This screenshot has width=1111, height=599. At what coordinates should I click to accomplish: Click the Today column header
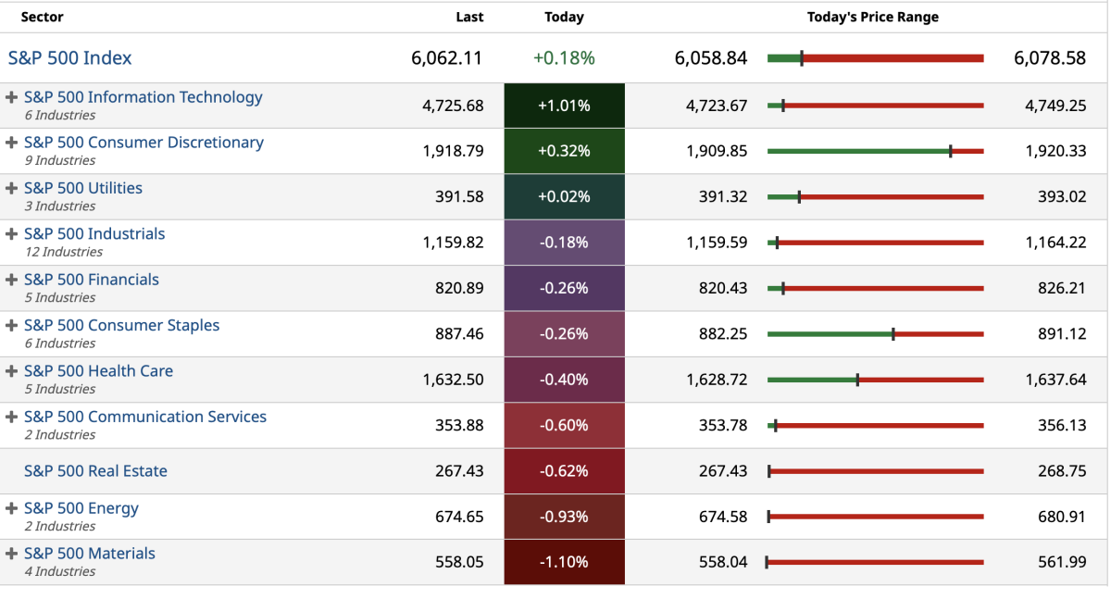point(564,17)
